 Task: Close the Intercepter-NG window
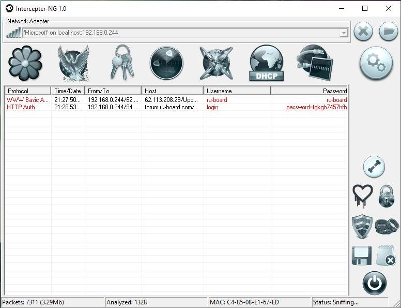click(389, 8)
